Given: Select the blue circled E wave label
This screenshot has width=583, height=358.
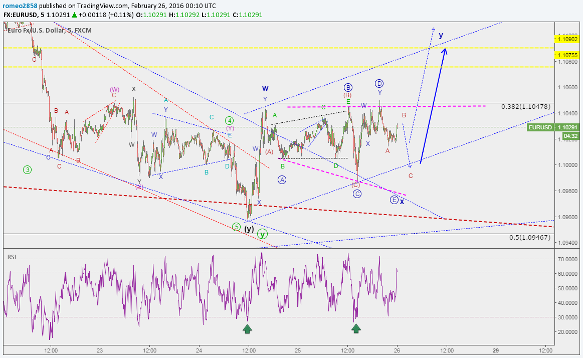Looking at the screenshot, I should [394, 200].
